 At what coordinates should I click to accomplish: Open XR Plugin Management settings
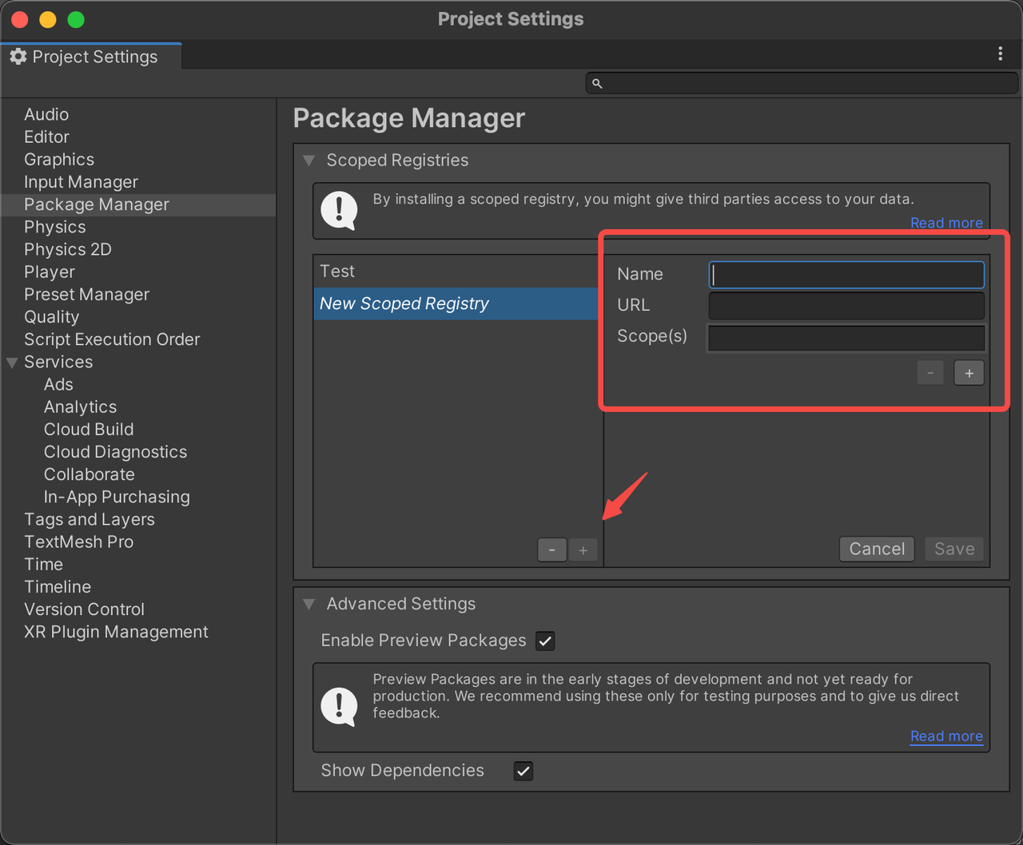click(x=116, y=631)
